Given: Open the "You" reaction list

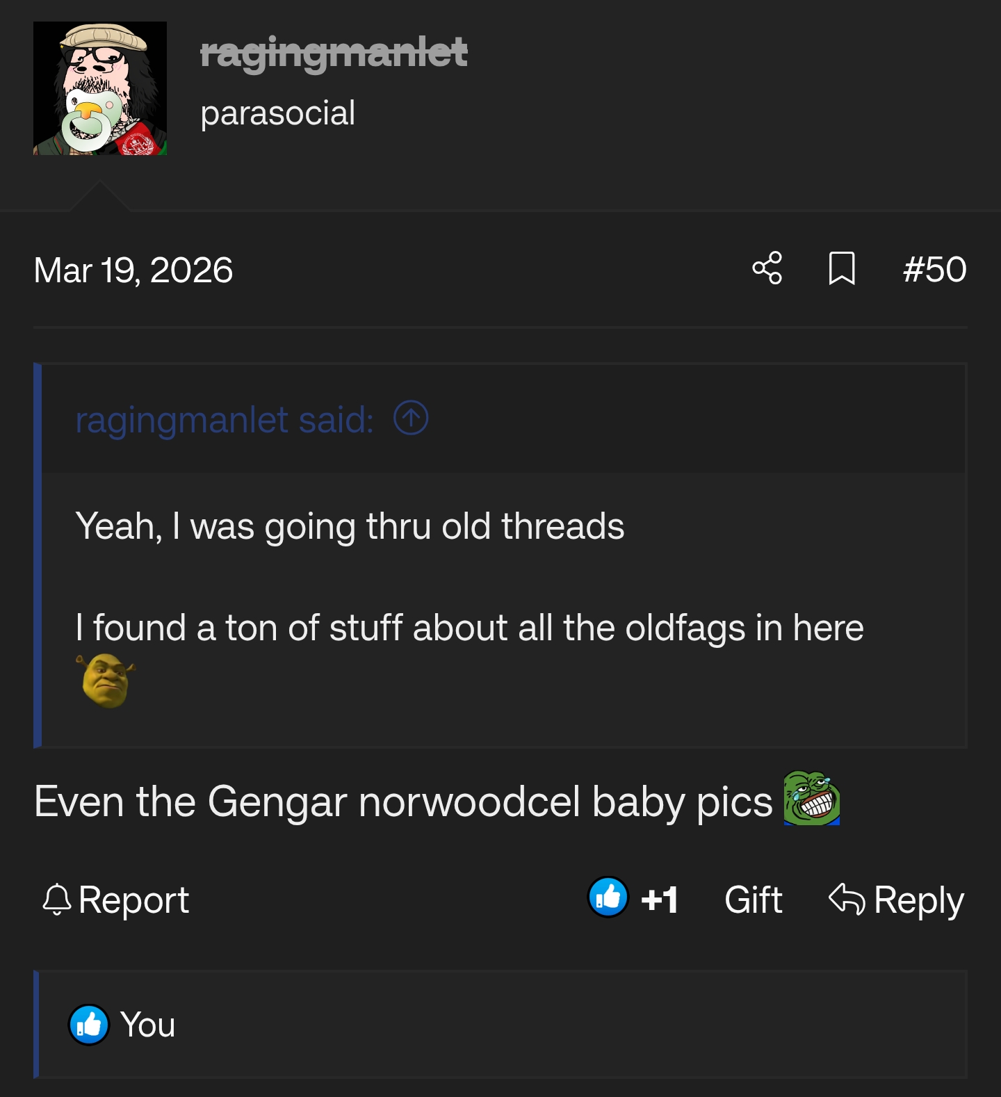Looking at the screenshot, I should (147, 1025).
